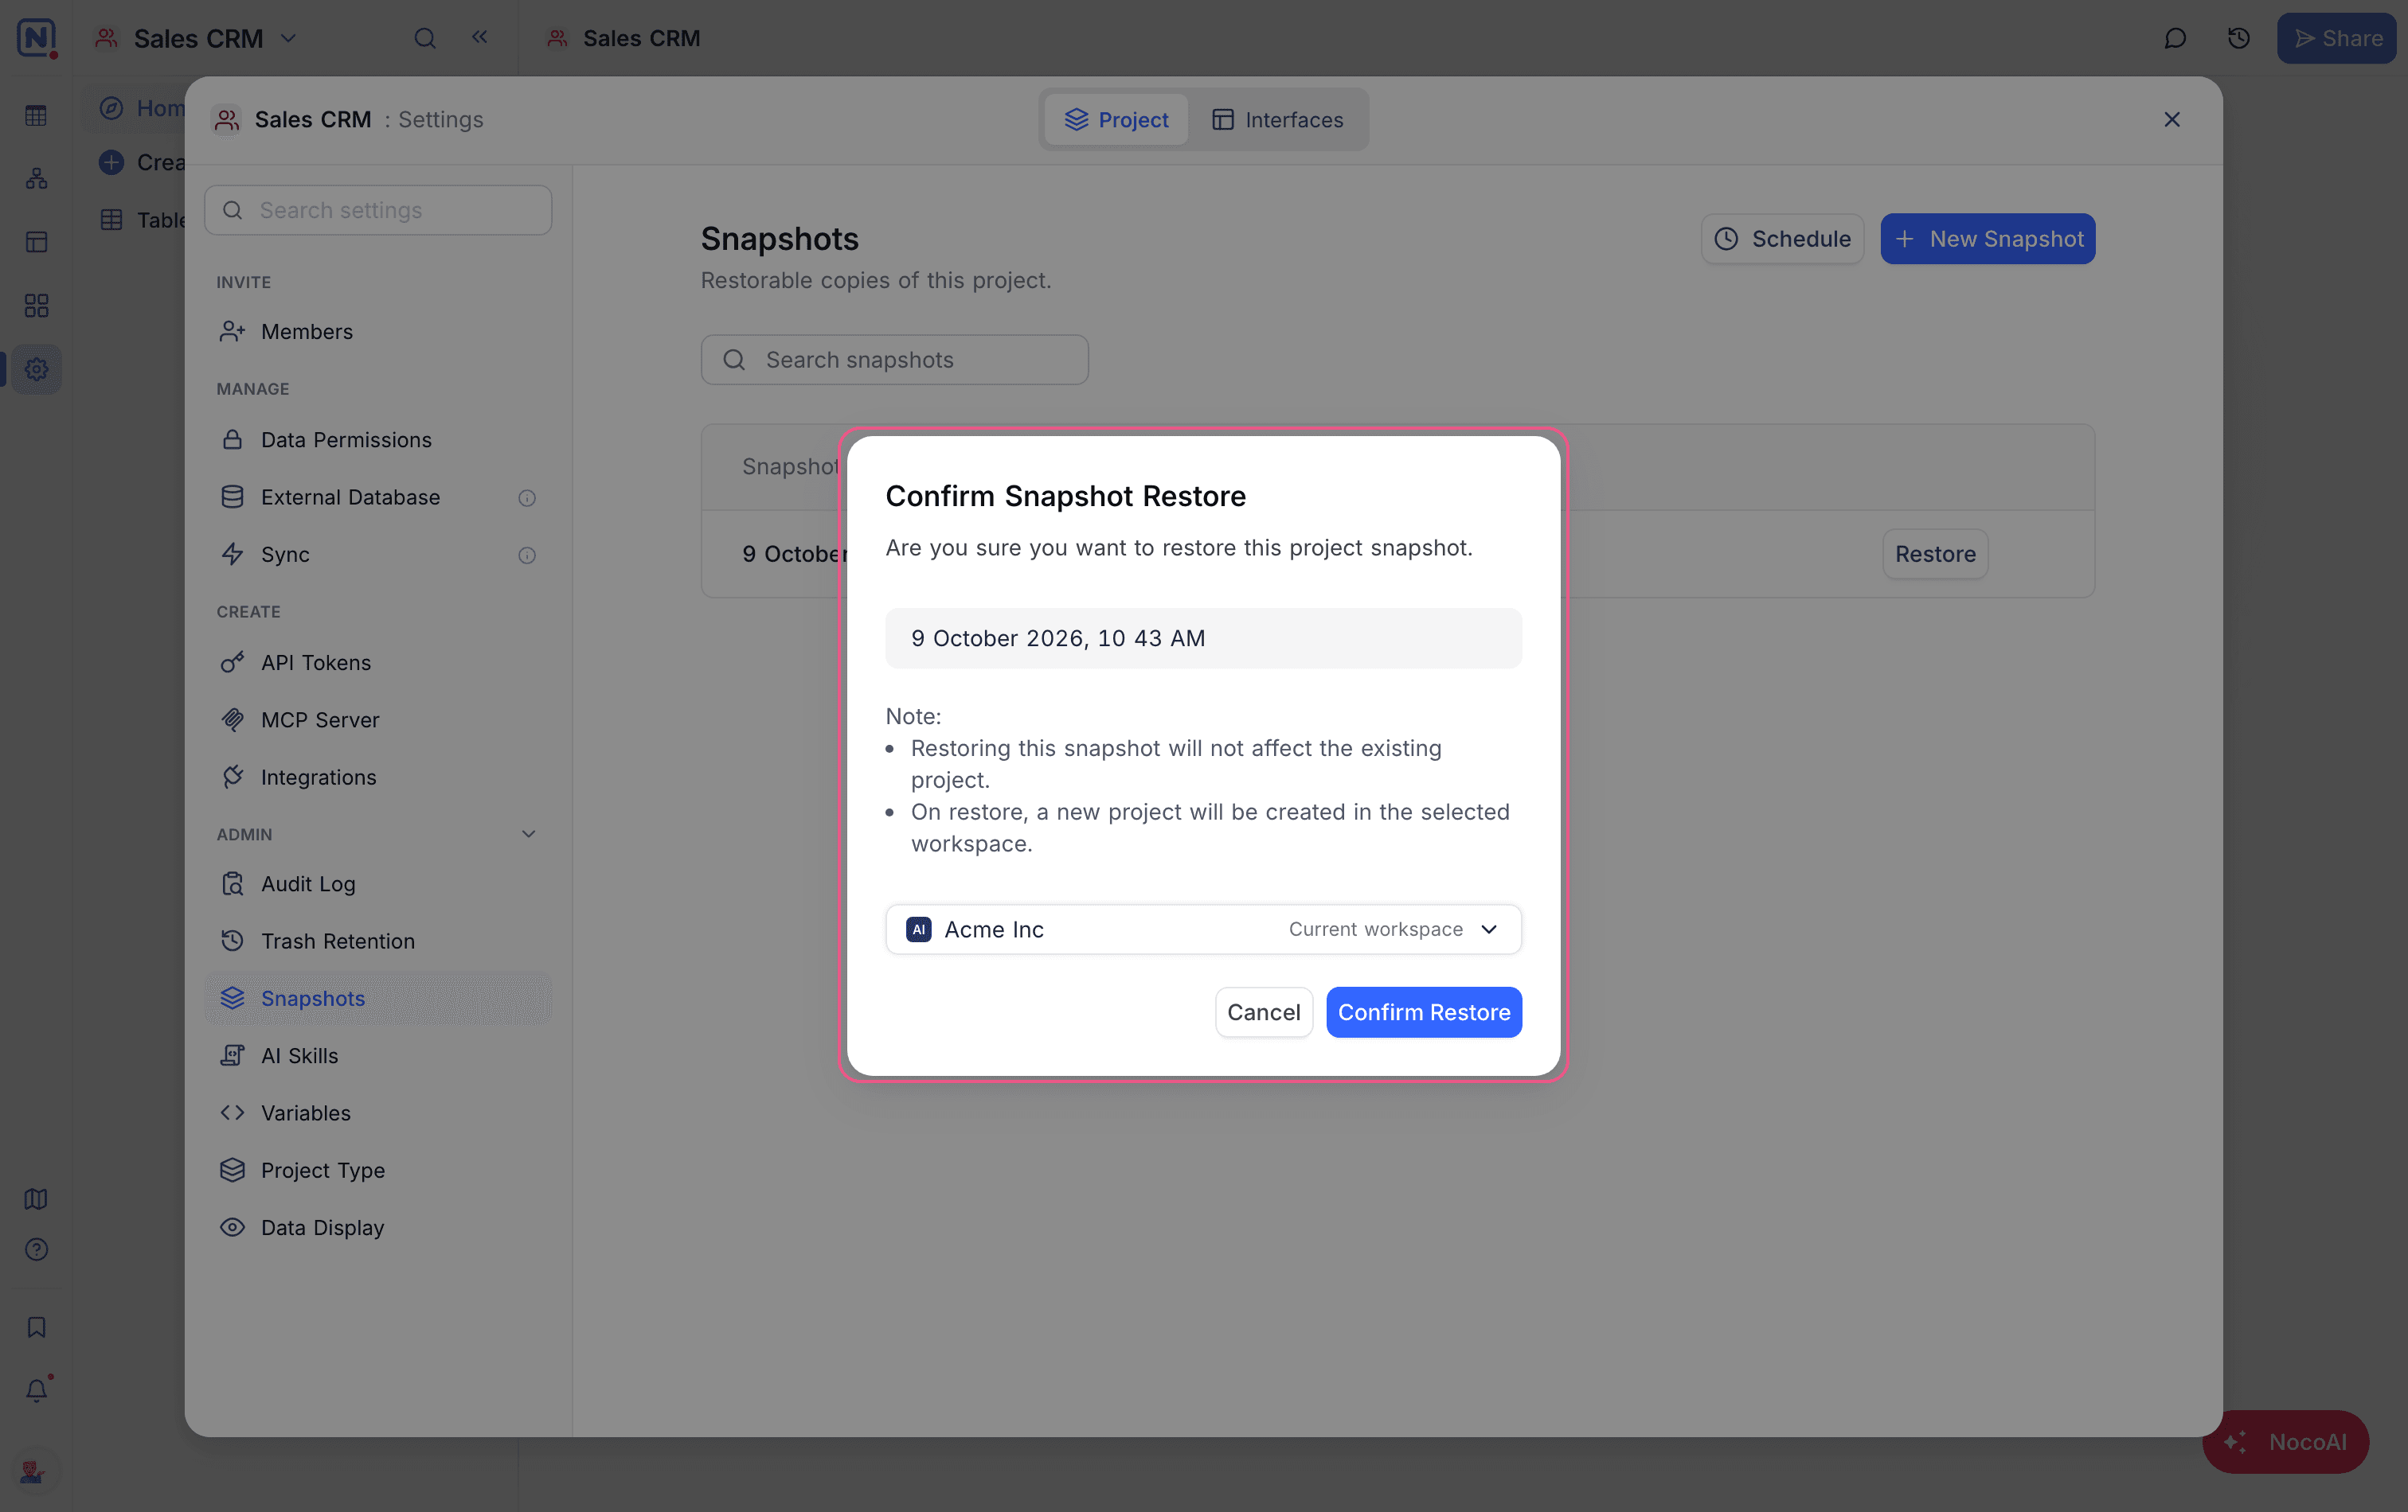Close the Settings modal
This screenshot has height=1512, width=2408.
(x=2171, y=119)
